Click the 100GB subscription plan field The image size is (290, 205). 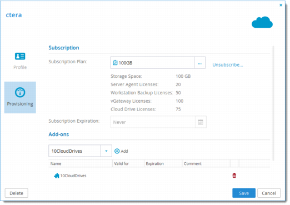pyautogui.click(x=152, y=63)
